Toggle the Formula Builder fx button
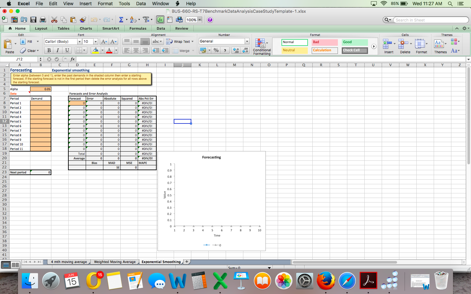 coord(160,20)
